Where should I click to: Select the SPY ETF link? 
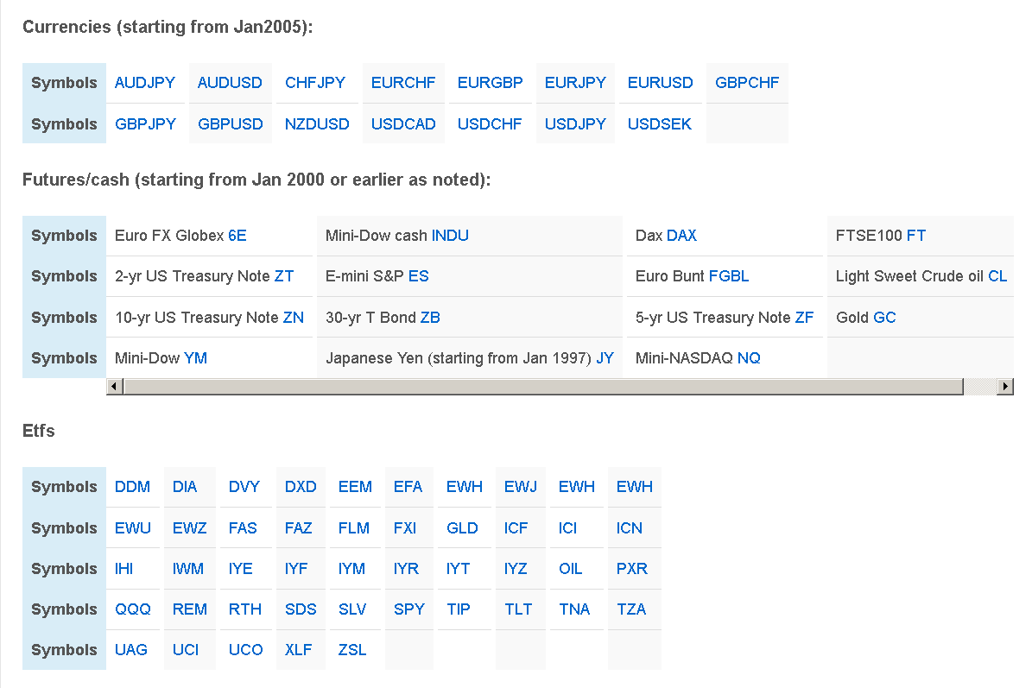(408, 609)
